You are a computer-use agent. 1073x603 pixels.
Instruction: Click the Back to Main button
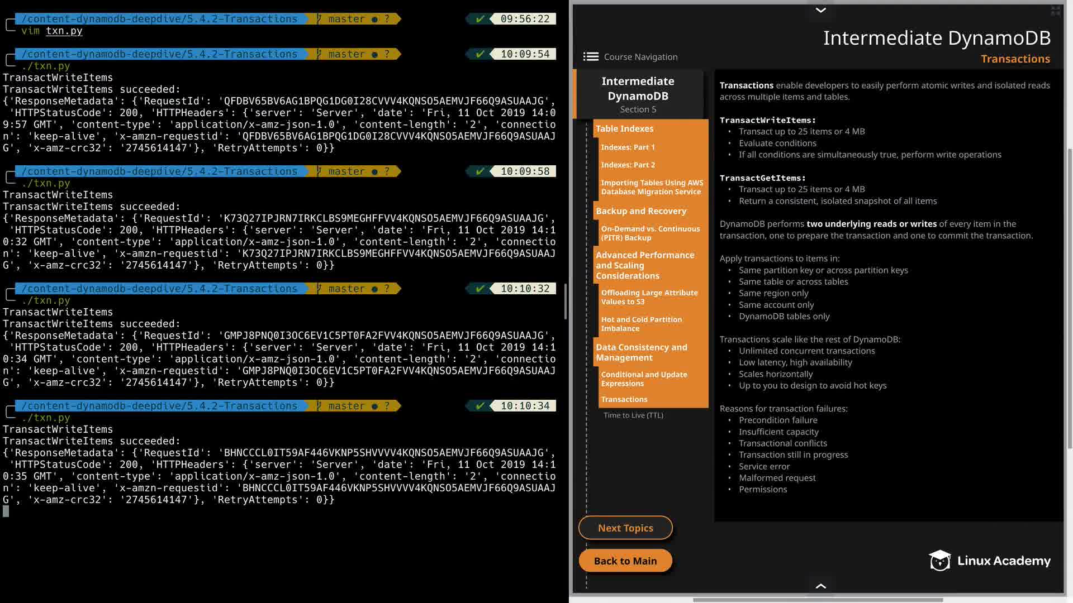(x=625, y=561)
